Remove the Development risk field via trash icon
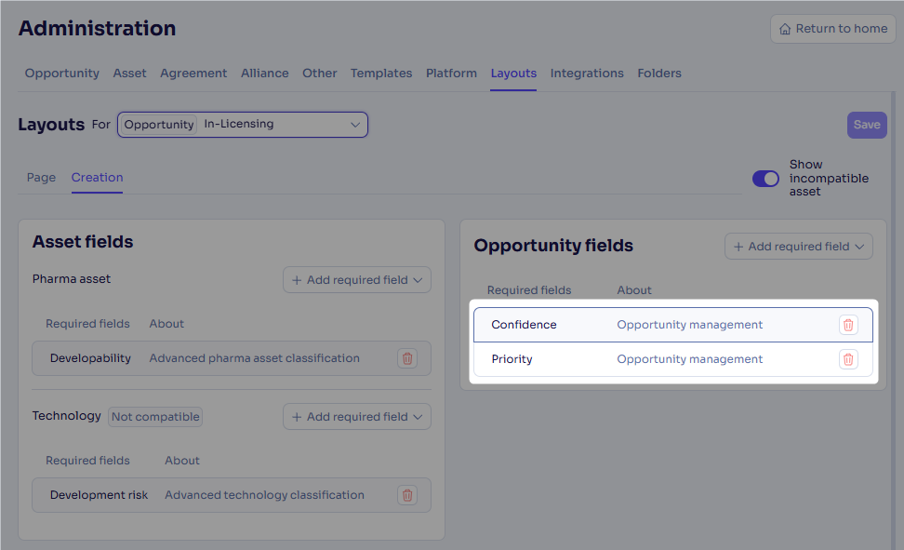 pyautogui.click(x=407, y=495)
